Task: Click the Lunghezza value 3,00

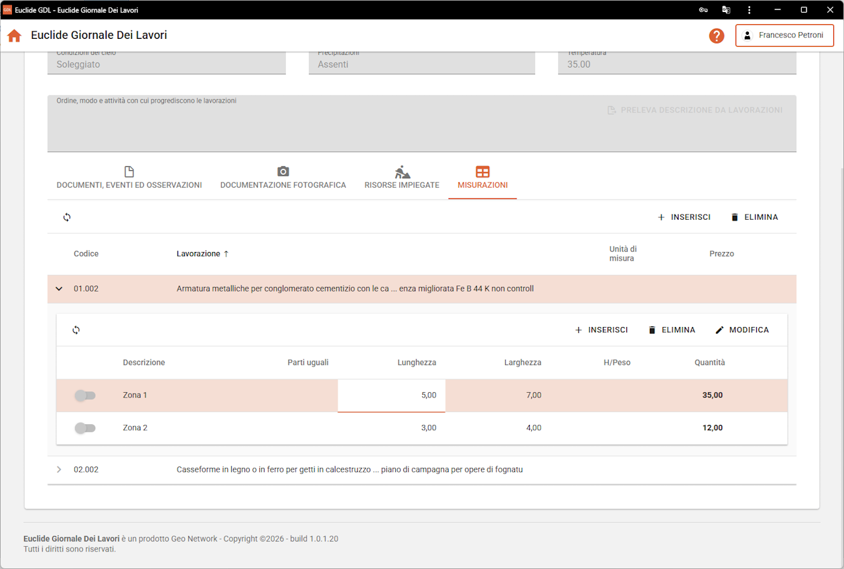Action: point(429,428)
